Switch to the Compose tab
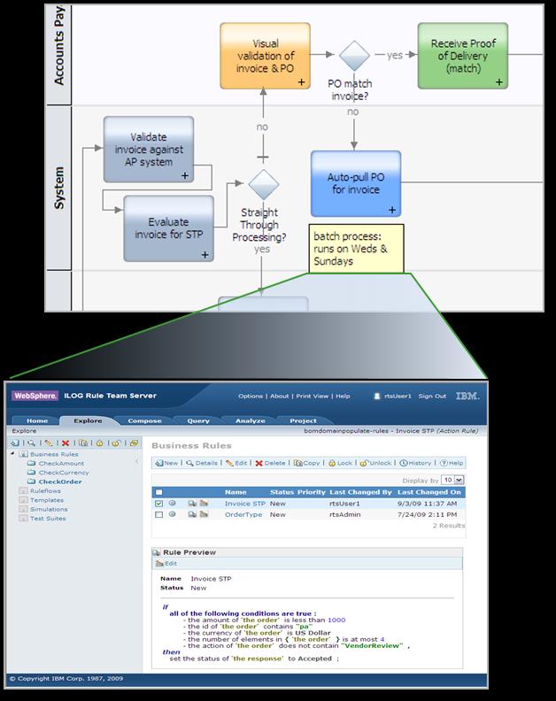 (x=144, y=420)
